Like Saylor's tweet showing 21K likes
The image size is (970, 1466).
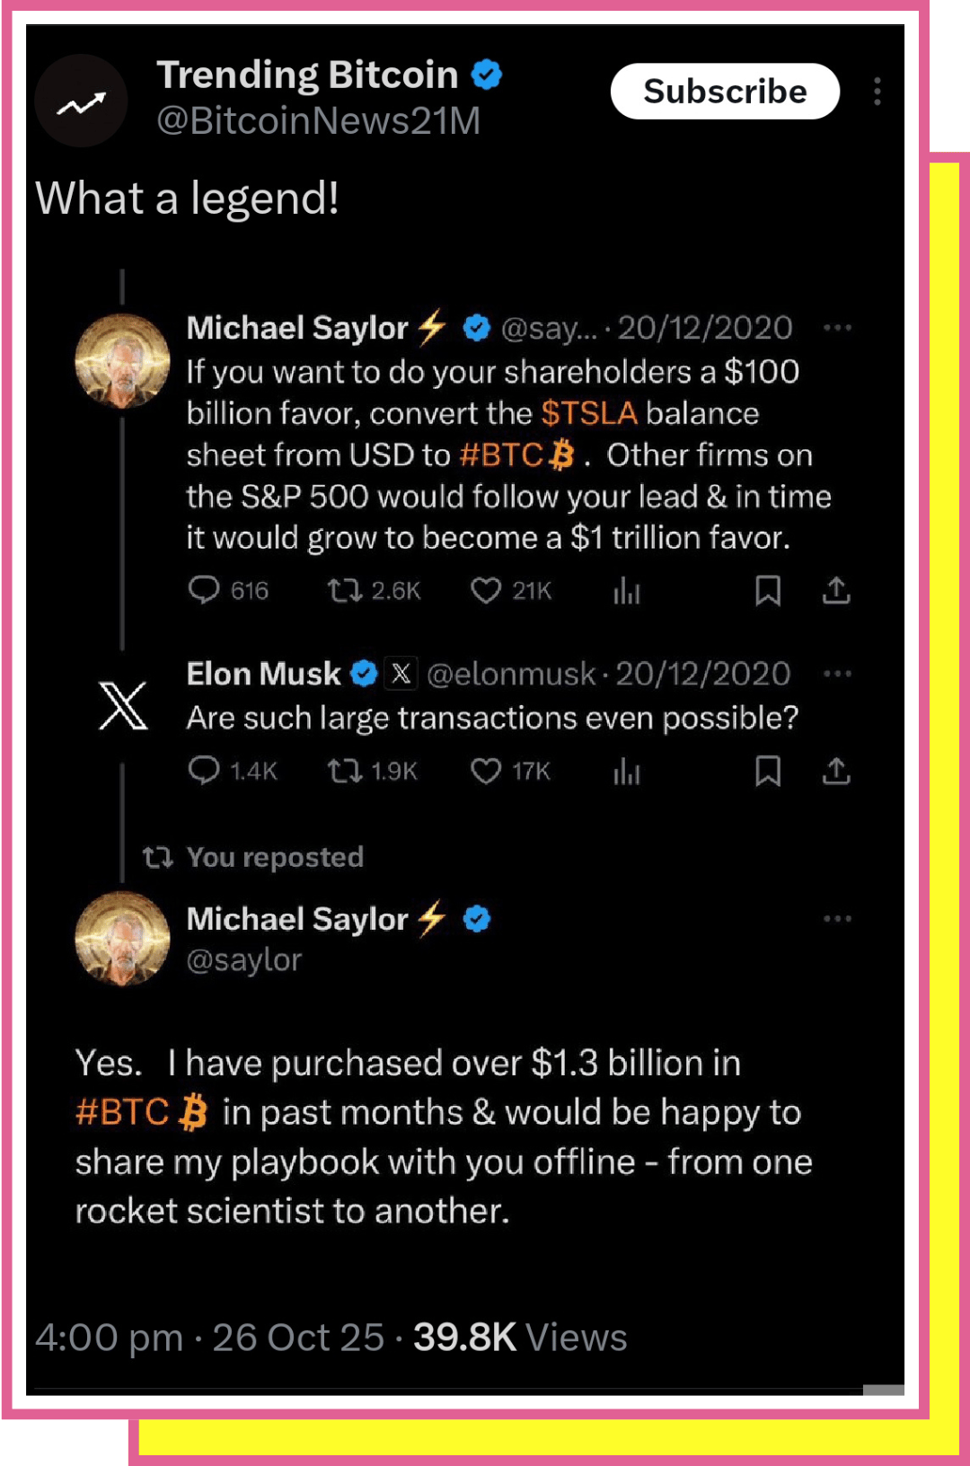point(486,590)
